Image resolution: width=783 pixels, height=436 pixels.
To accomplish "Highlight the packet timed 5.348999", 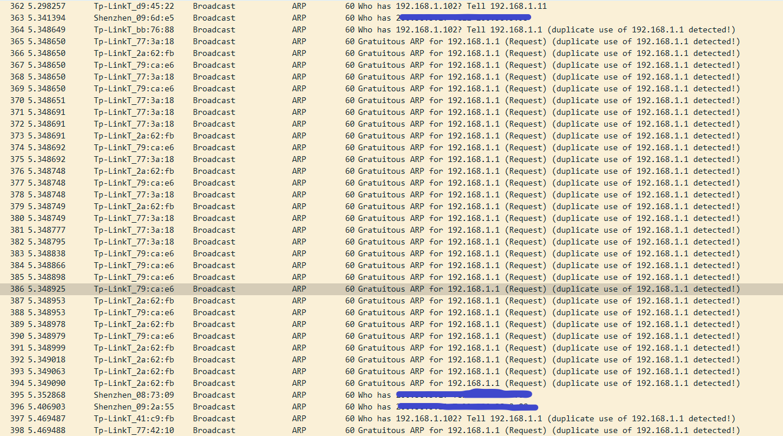I will point(391,348).
